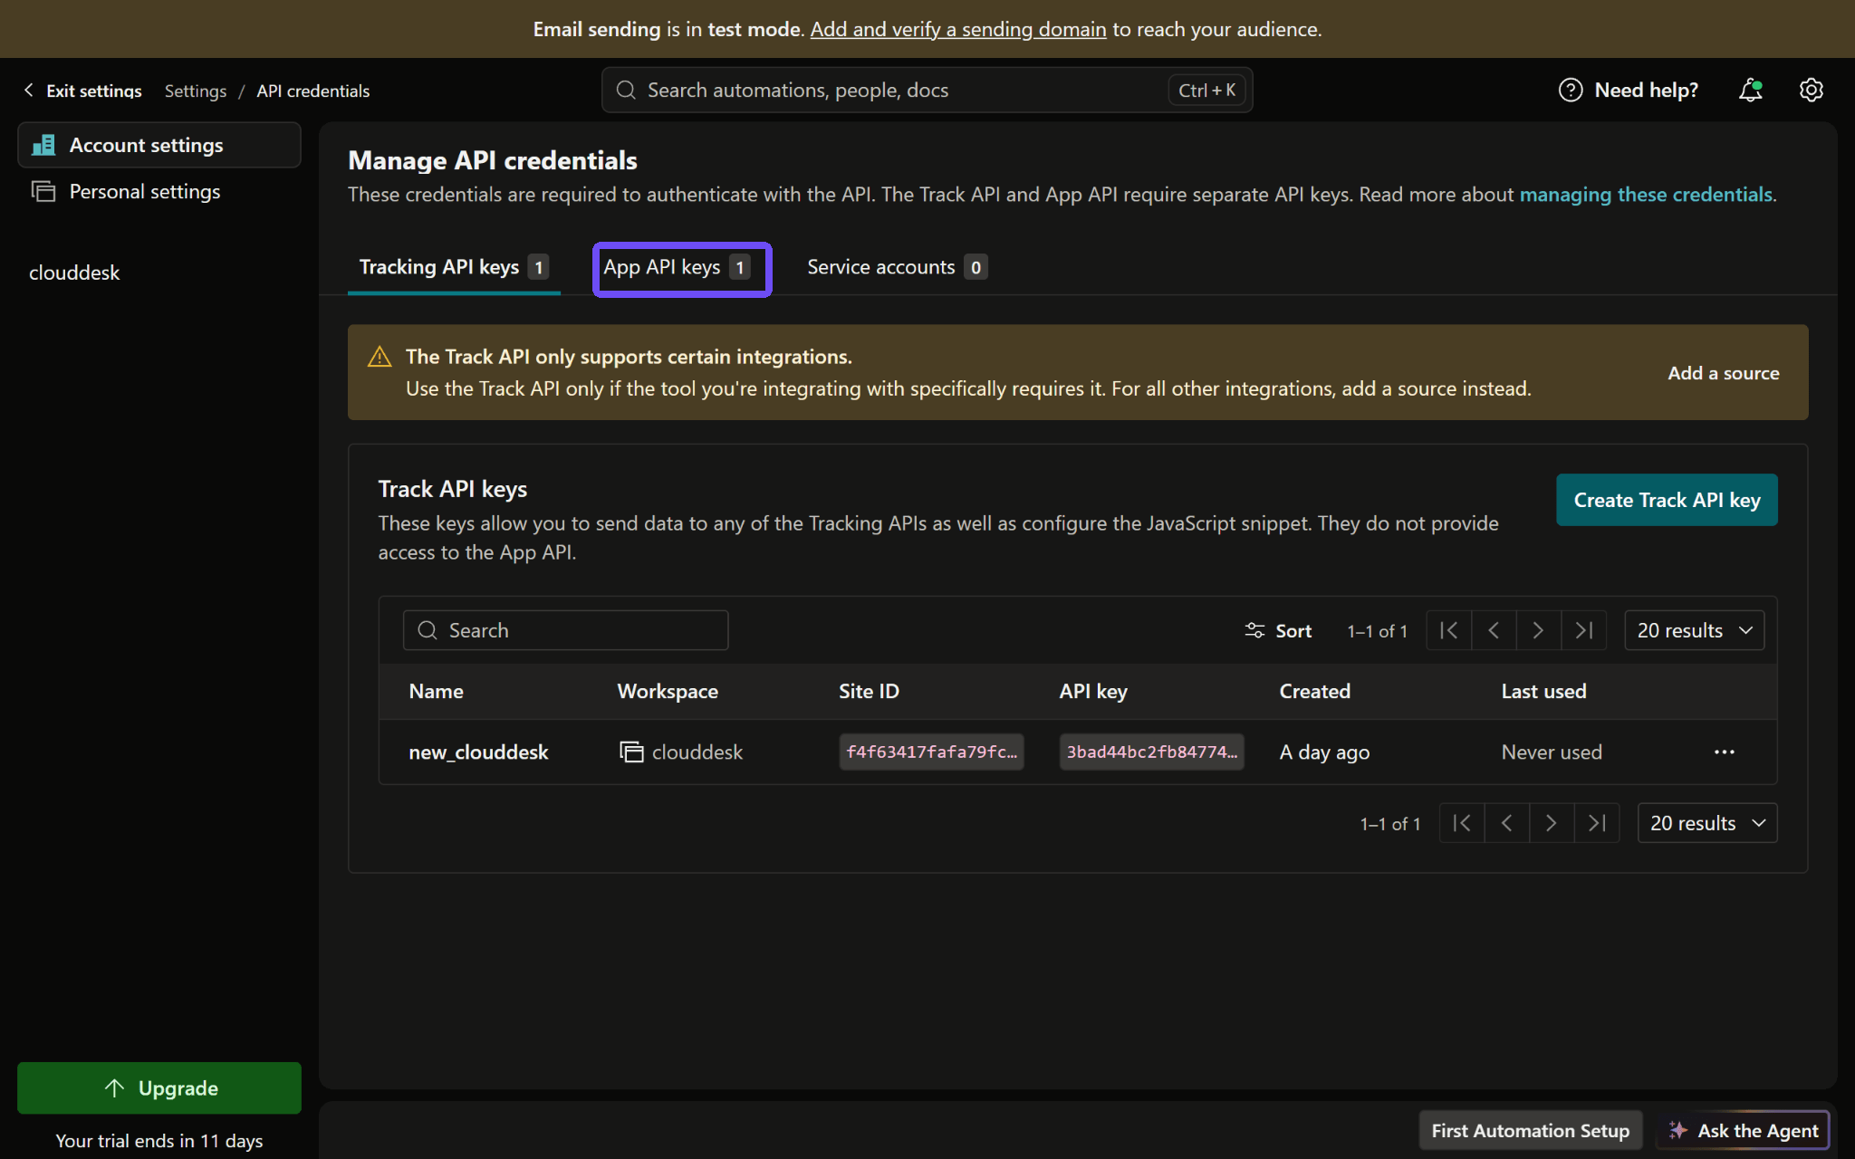This screenshot has height=1159, width=1855.
Task: Go to next page in top pagination
Action: tap(1538, 630)
